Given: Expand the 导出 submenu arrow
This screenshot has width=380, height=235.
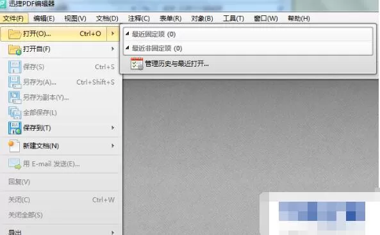Looking at the screenshot, I should pos(113,232).
